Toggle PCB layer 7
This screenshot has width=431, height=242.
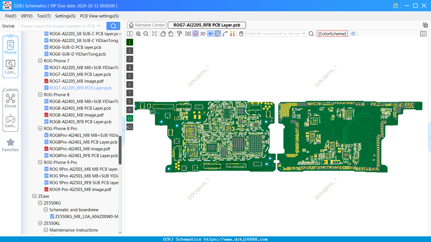(x=130, y=93)
